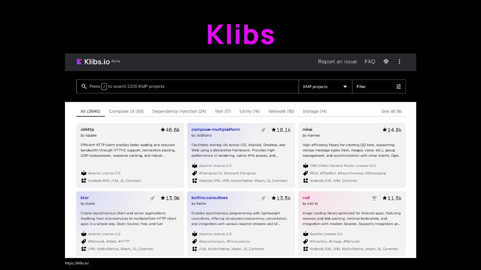The image size is (481, 270).
Task: Click '#Graphics, #Image, #Network' tags text
Action: coord(335,241)
